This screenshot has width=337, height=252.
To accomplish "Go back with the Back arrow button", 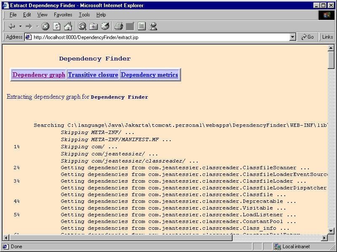I will click(x=12, y=26).
